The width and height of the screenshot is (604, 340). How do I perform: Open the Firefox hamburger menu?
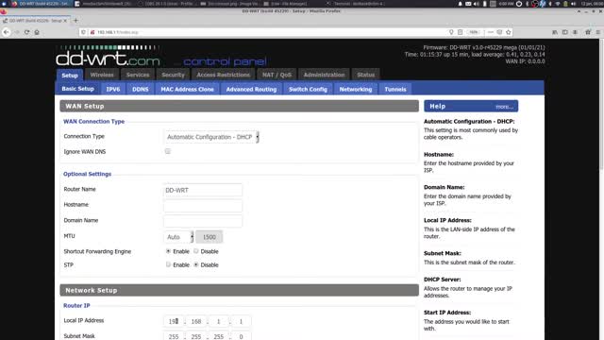[x=597, y=32]
